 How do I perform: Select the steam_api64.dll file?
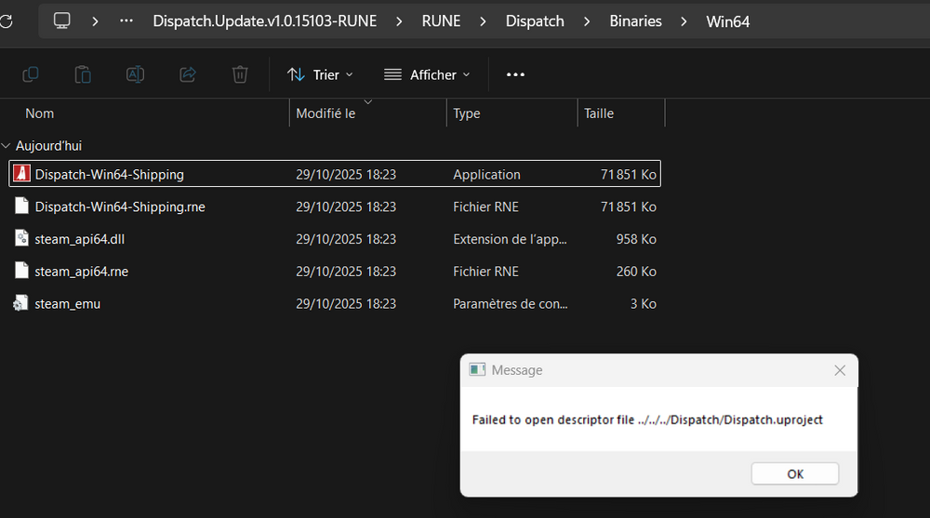(x=79, y=239)
